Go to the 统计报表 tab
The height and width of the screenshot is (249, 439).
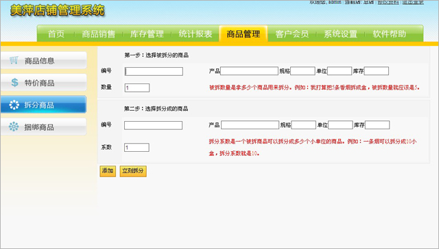(x=195, y=34)
